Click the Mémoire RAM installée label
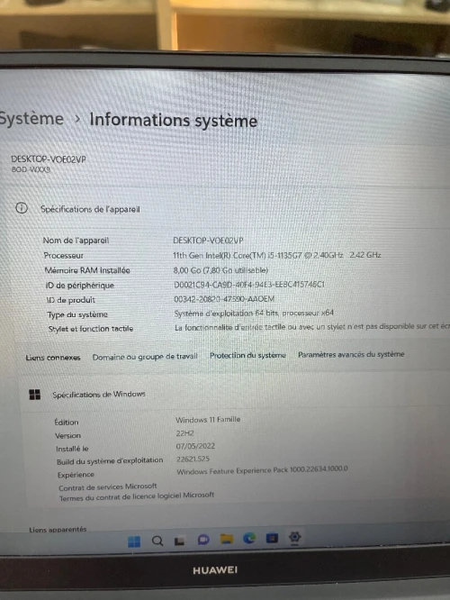This screenshot has width=450, height=600. pos(87,270)
